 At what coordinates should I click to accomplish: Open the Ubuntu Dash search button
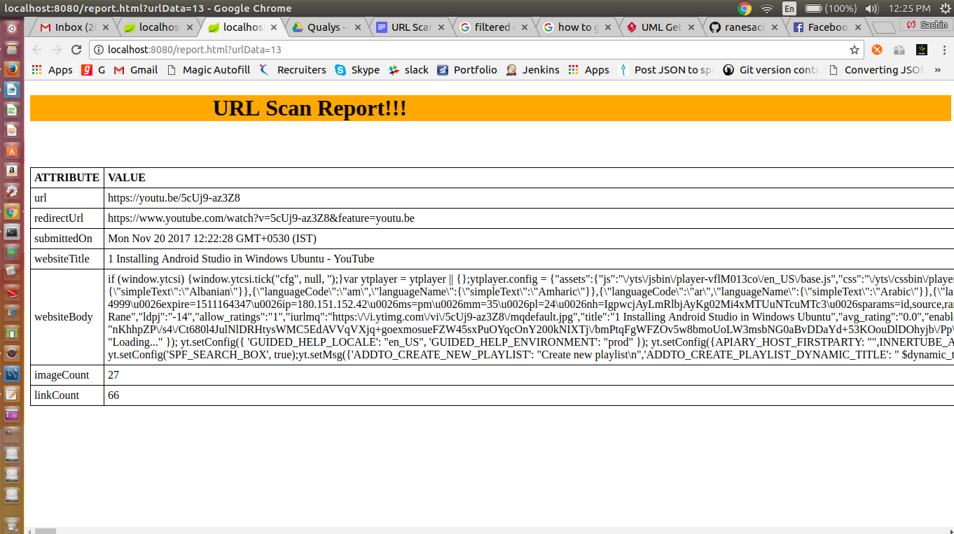click(12, 29)
